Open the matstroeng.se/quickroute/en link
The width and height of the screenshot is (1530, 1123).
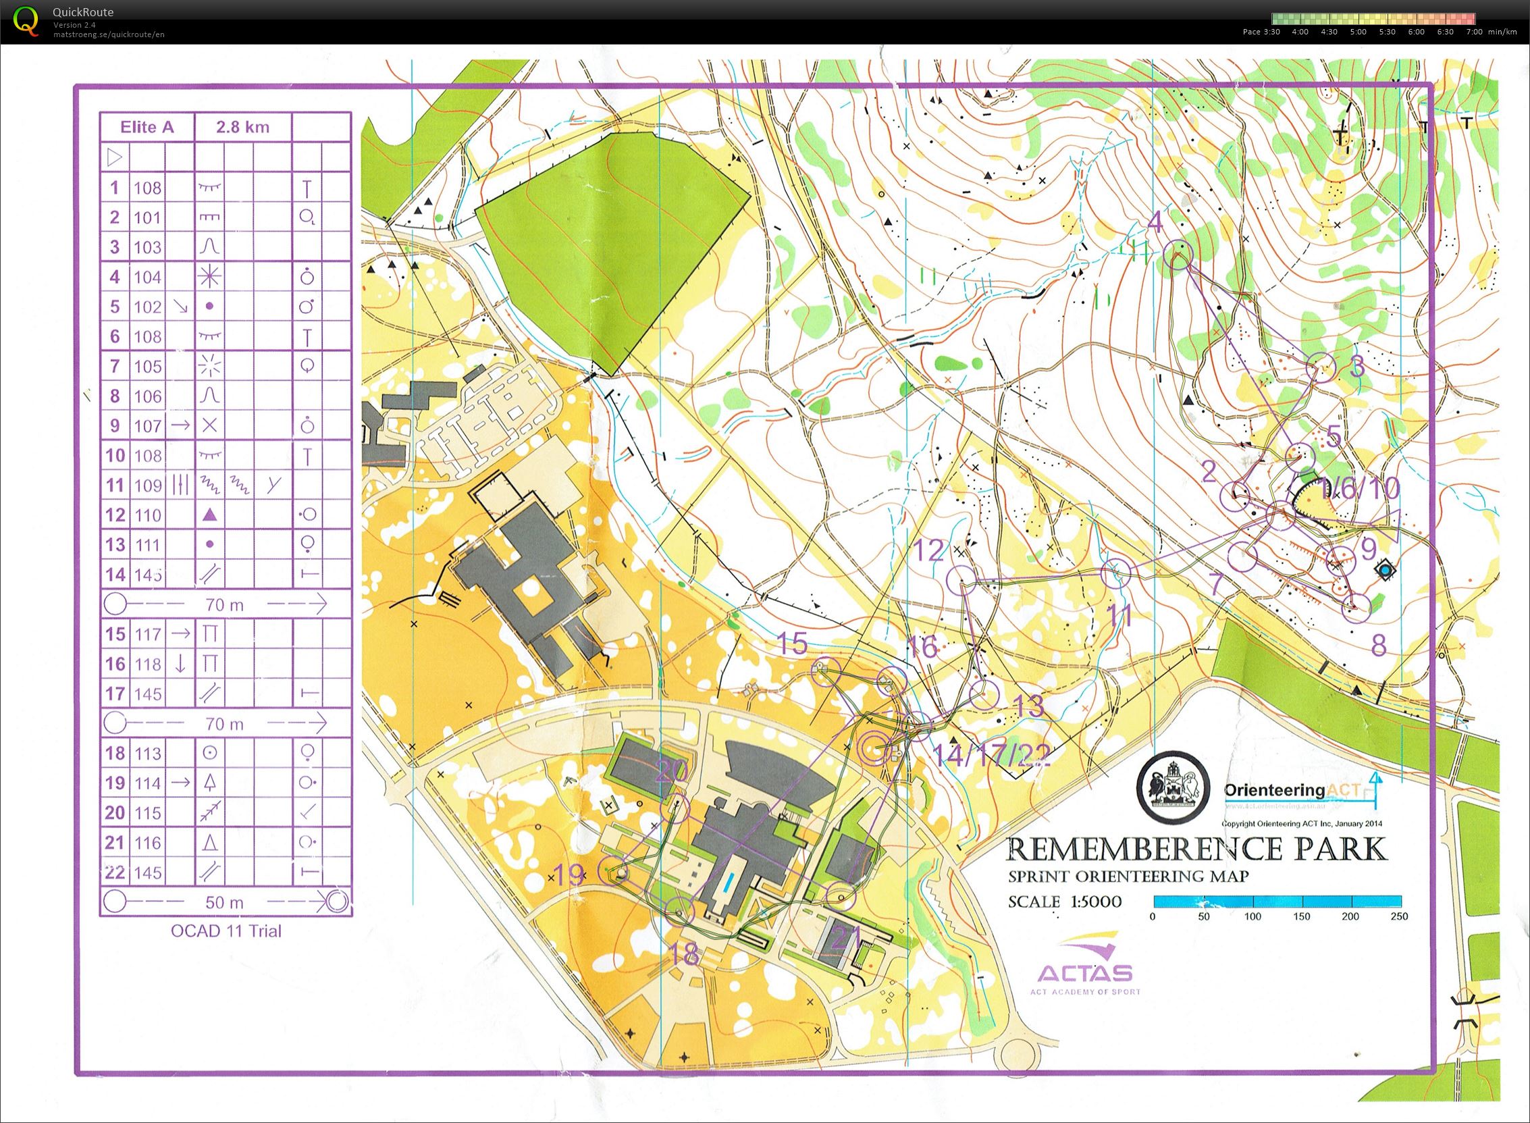click(x=109, y=34)
